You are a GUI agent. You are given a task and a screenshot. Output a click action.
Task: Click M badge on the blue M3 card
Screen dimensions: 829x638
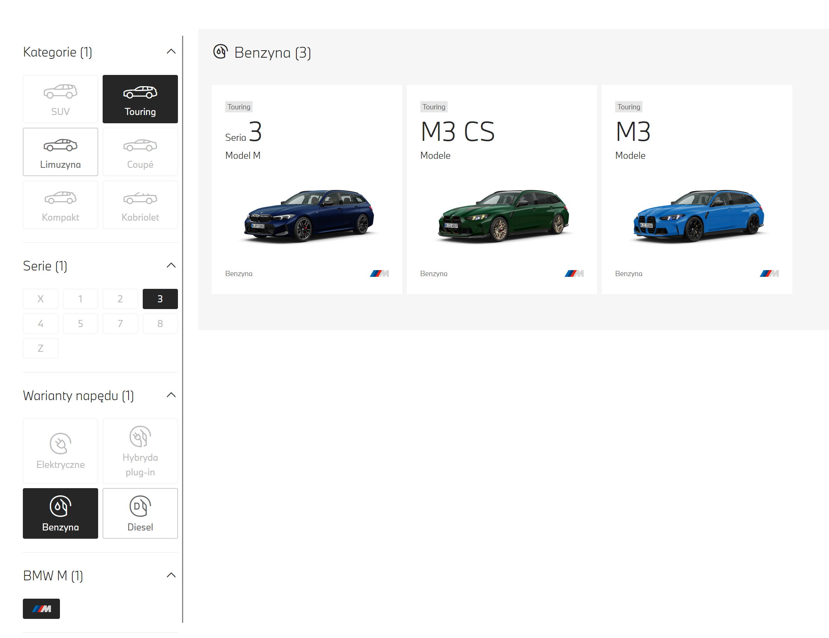pyautogui.click(x=769, y=273)
